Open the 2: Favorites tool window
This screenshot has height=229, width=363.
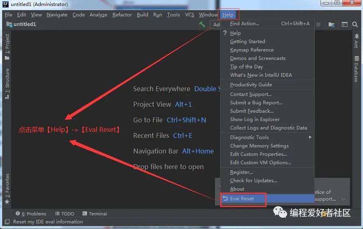click(7, 189)
